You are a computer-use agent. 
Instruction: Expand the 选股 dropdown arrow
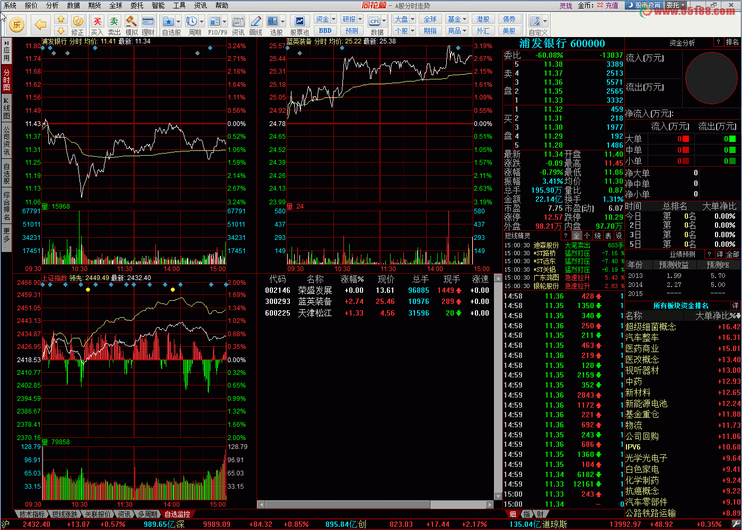282,22
